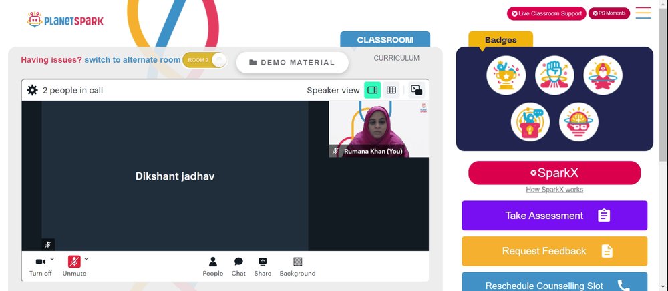This screenshot has width=668, height=291.
Task: Select the trophy badge
Action: point(506,75)
